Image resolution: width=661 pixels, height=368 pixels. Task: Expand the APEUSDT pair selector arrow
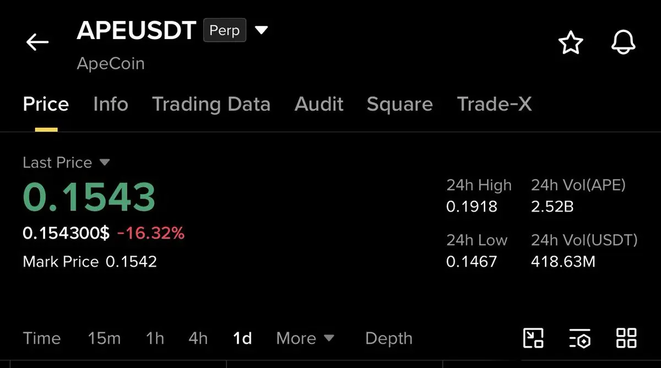coord(261,30)
